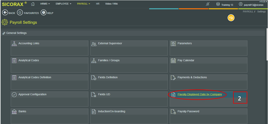268x124 pixels.
Task: Click the muted notification bell icon
Action: tap(208, 4)
